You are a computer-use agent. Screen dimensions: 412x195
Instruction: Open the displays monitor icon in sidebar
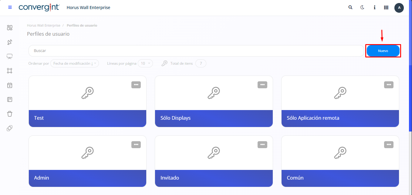pyautogui.click(x=9, y=56)
